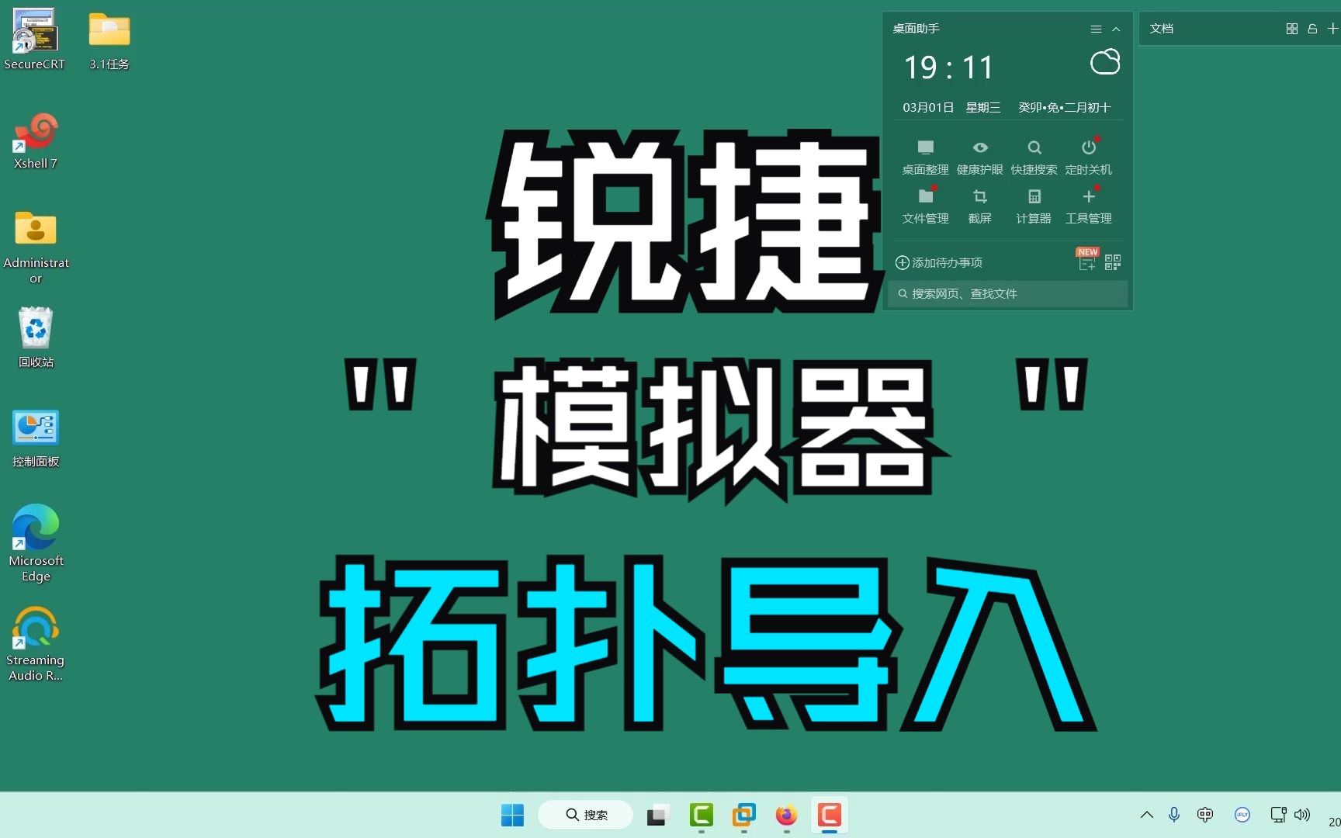The height and width of the screenshot is (838, 1341).
Task: Open 控制面板 control panel shortcut
Action: pyautogui.click(x=36, y=438)
